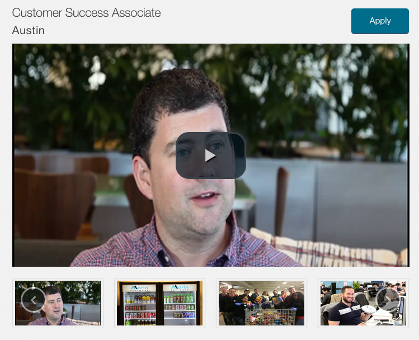Click the Customer Success Associate job title

tap(86, 13)
